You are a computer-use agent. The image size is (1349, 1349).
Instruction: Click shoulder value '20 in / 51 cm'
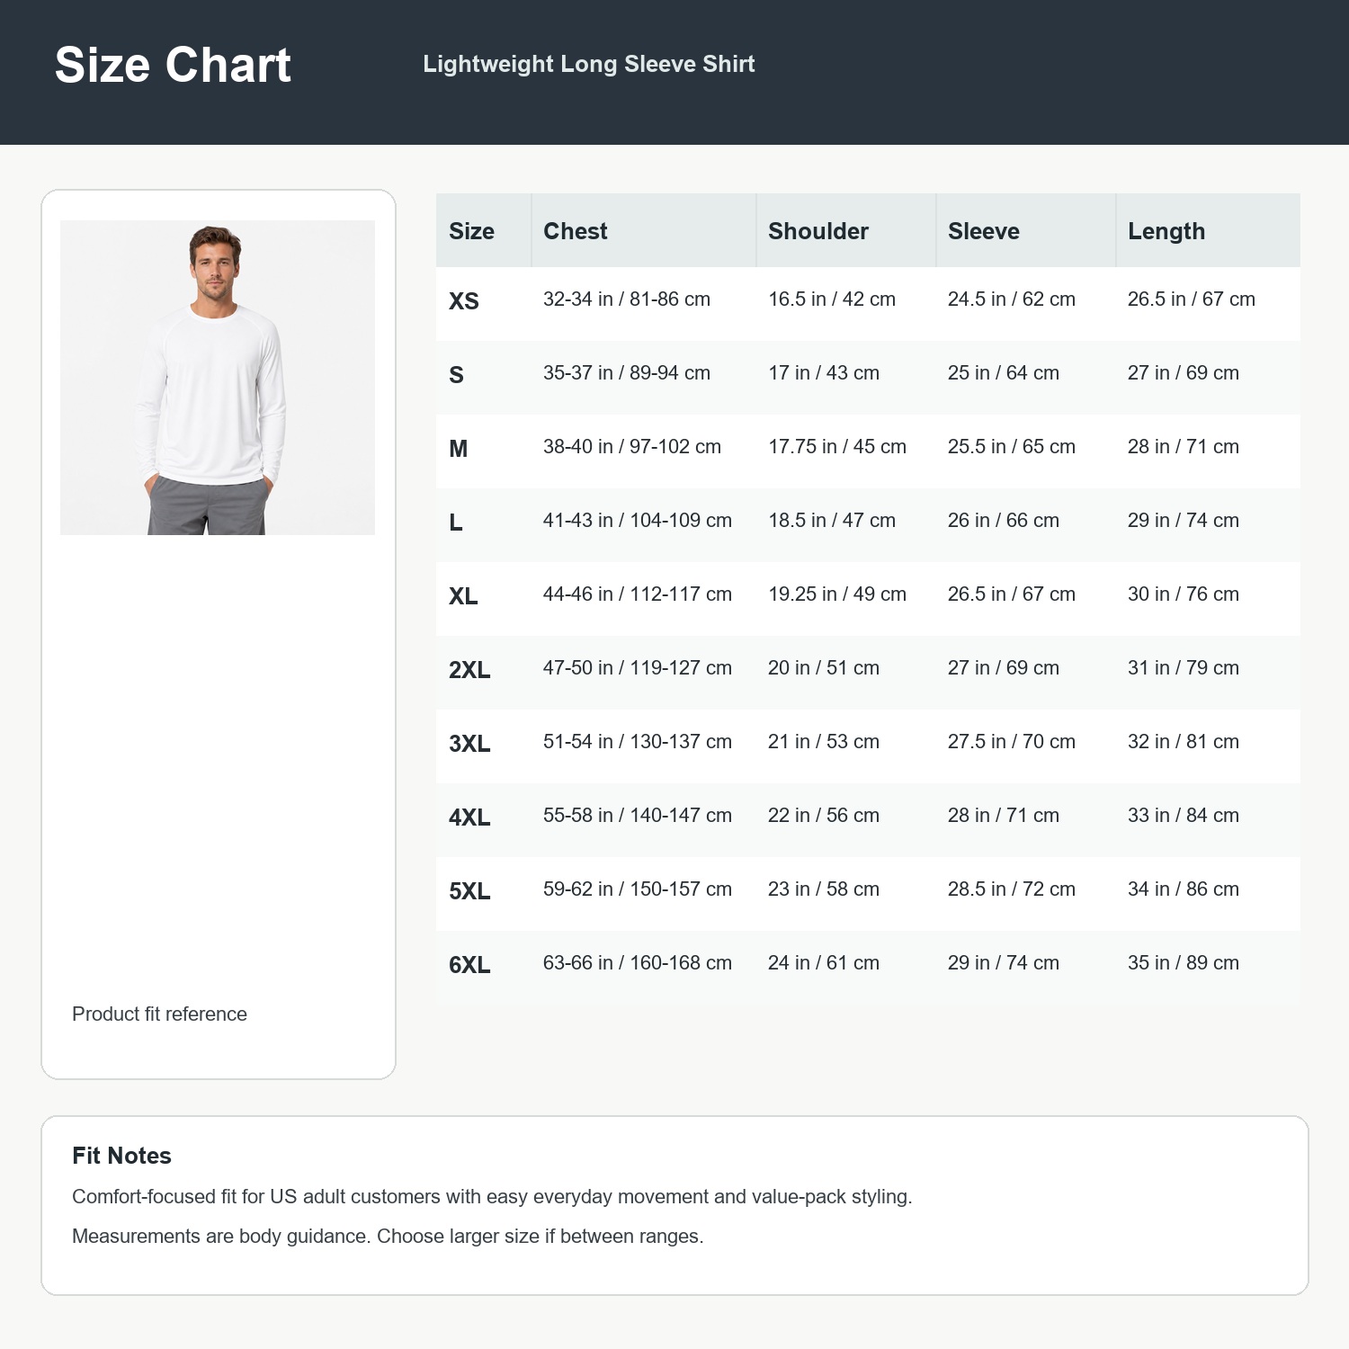[x=824, y=668]
